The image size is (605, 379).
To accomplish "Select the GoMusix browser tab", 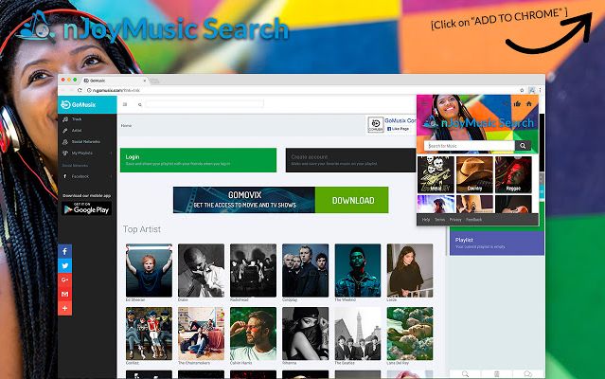I will [115, 81].
